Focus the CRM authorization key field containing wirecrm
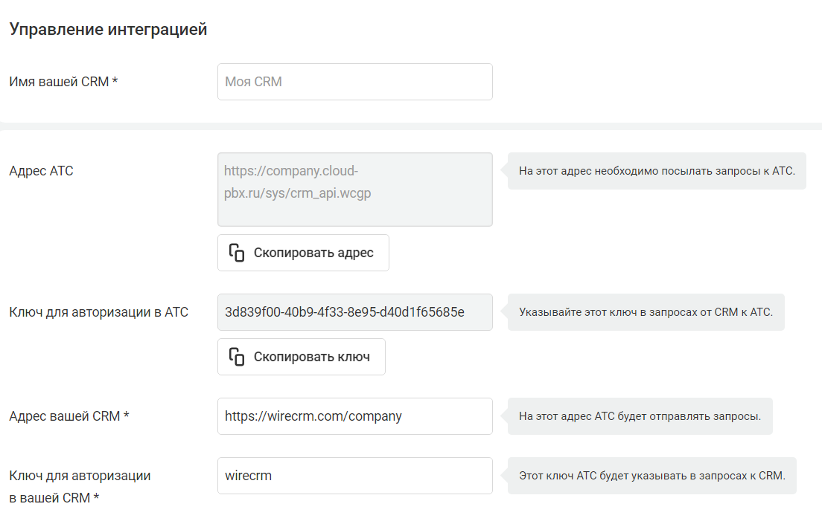822x527 pixels. click(x=354, y=476)
